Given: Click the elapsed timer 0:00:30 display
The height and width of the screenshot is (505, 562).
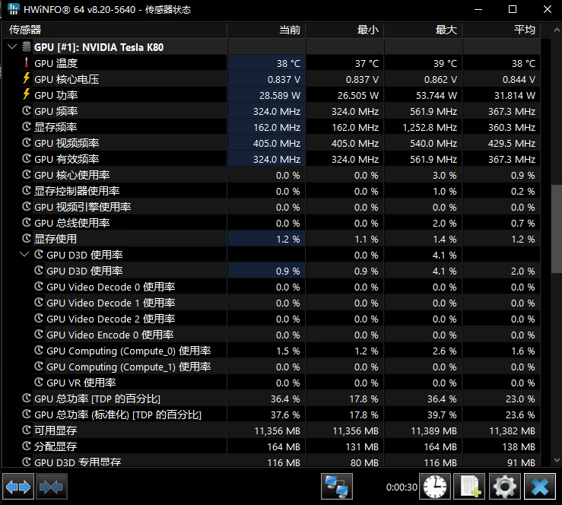Looking at the screenshot, I should [x=402, y=487].
